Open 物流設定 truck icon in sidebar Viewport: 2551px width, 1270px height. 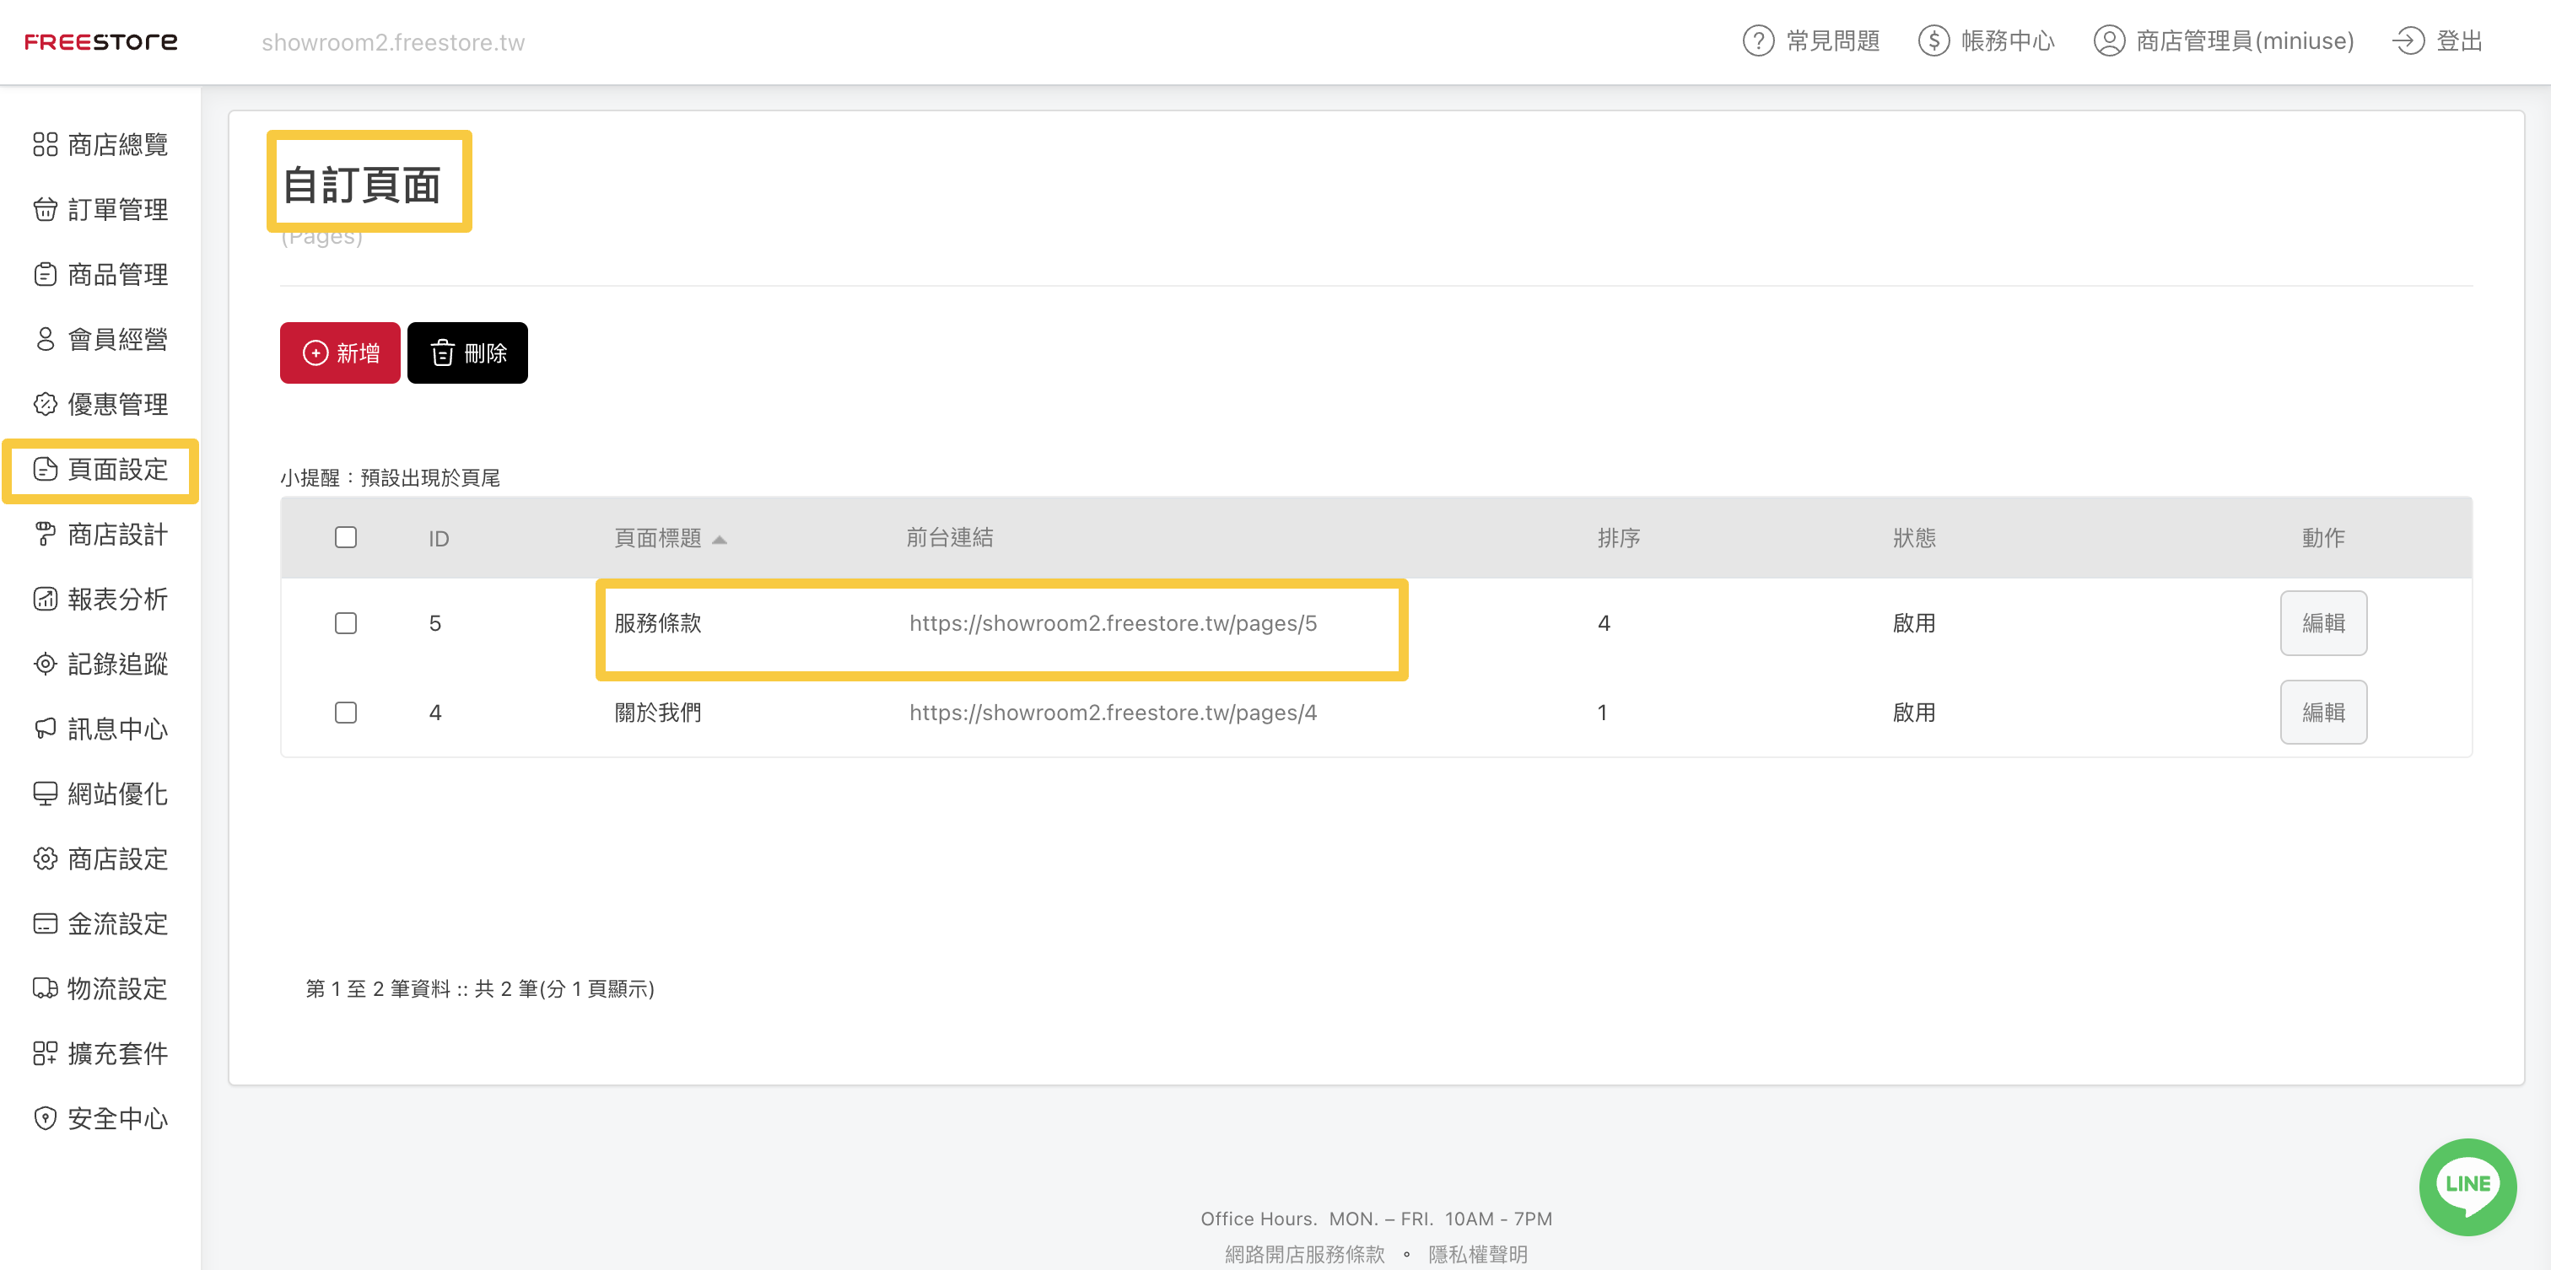tap(46, 987)
